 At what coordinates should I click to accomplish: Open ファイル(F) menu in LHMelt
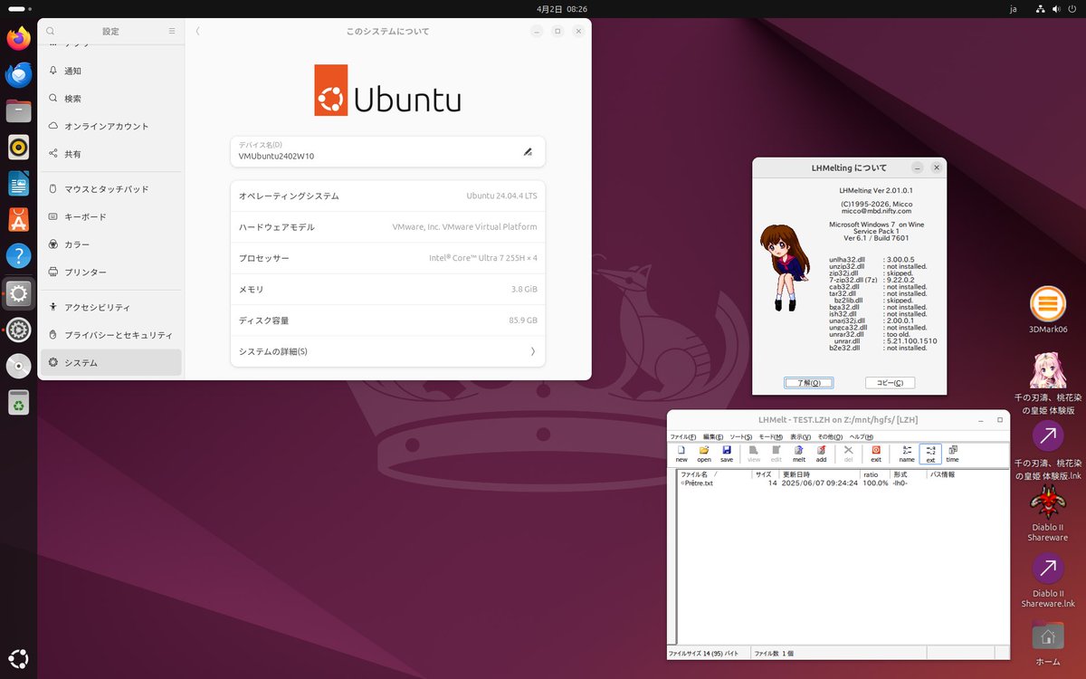point(683,436)
